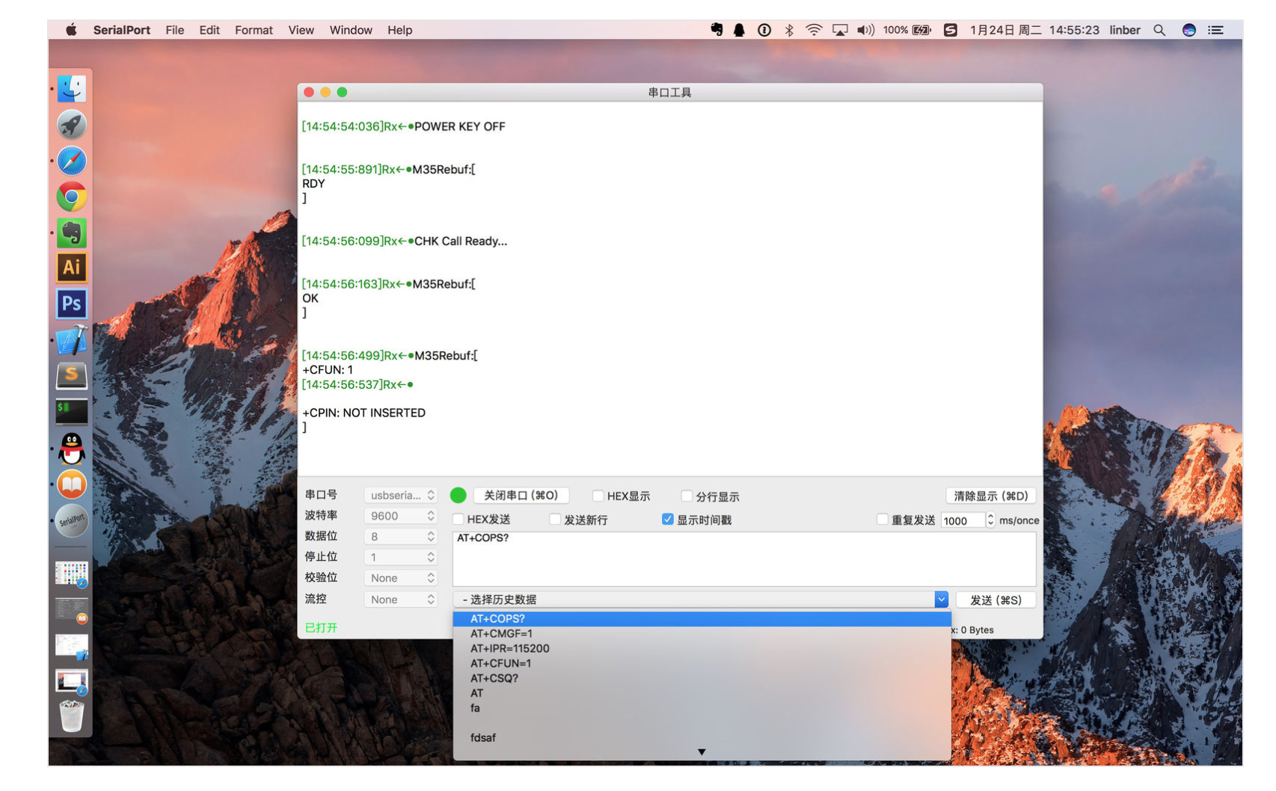Click the ms/once interval stepper arrows
This screenshot has height=791, width=1276.
(990, 520)
